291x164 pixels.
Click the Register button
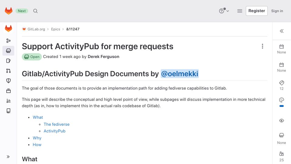point(257,11)
